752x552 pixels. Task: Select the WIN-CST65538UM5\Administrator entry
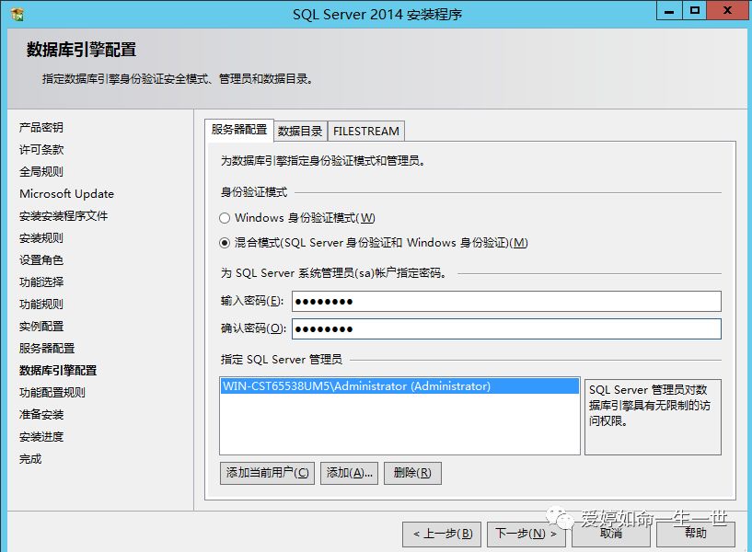point(399,386)
